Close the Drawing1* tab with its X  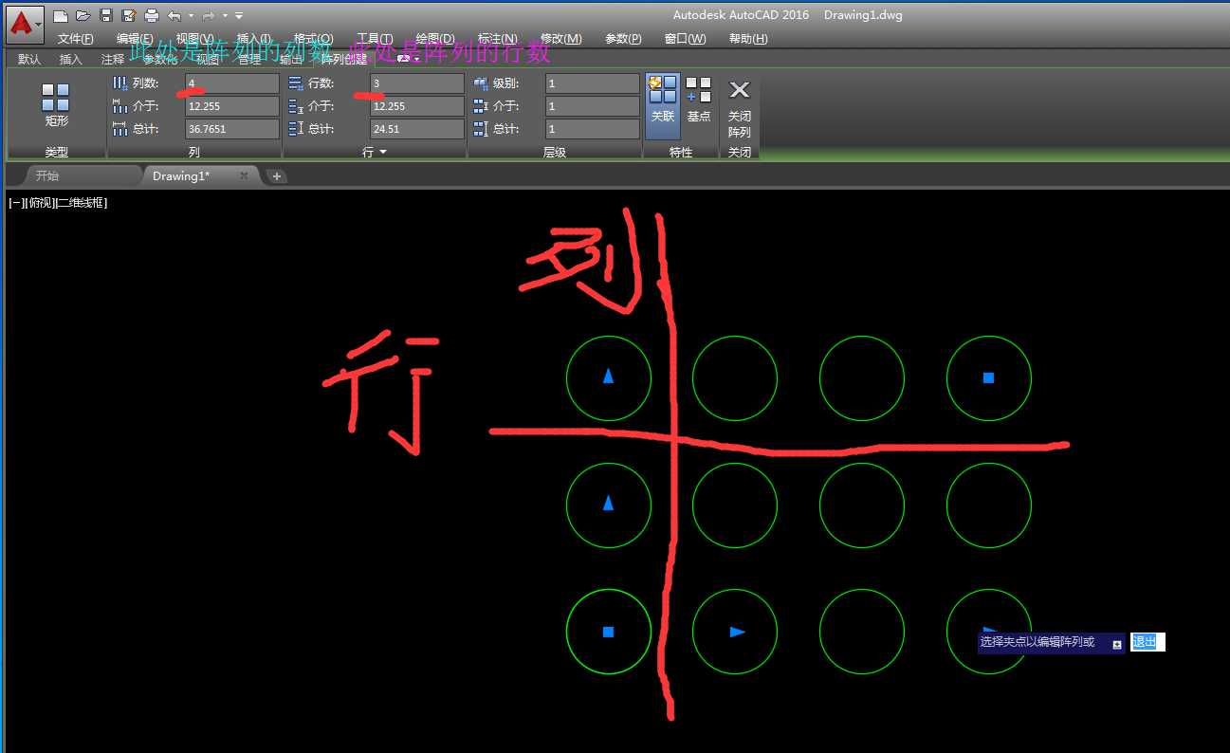[244, 175]
